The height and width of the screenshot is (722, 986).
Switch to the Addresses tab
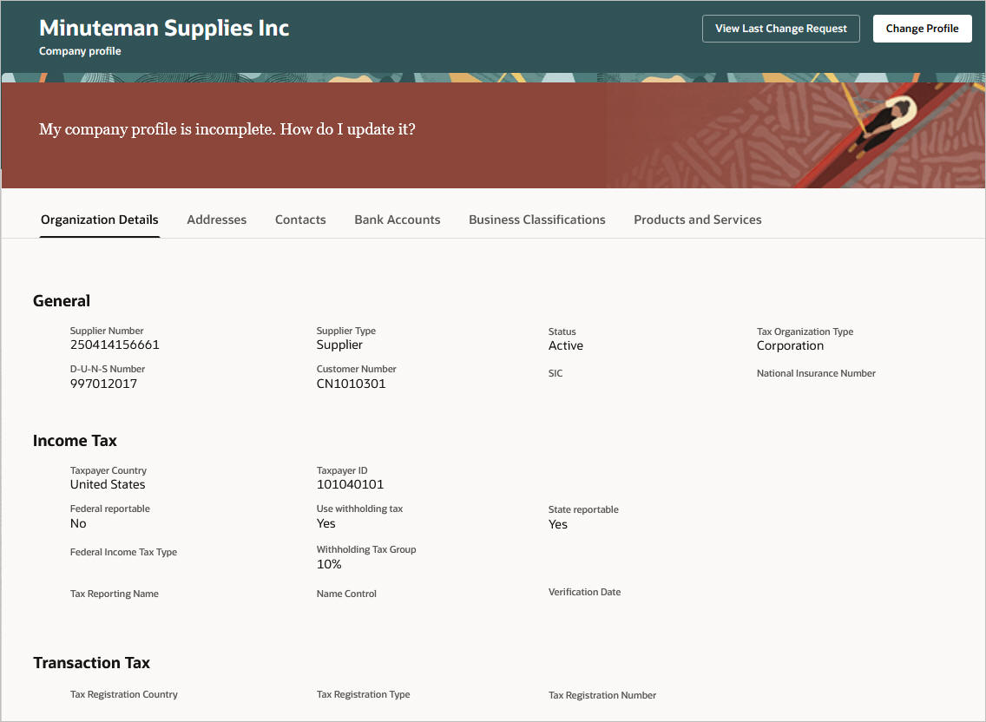216,220
